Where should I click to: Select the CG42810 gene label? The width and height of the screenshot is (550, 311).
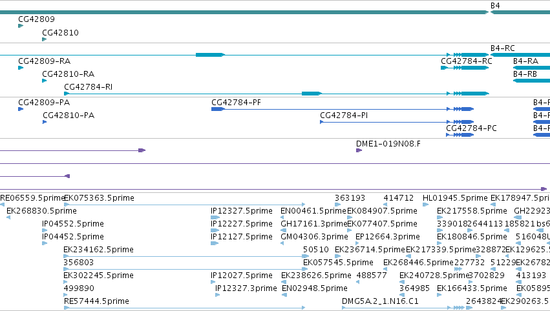(x=60, y=32)
